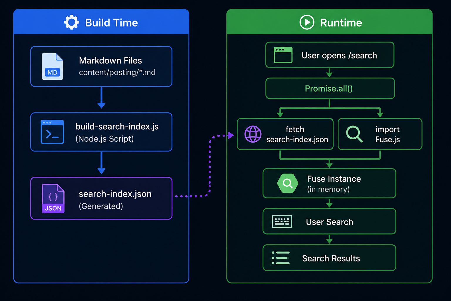
Task: Click the magnifier icon beside import Fuse.js
Action: pos(354,134)
